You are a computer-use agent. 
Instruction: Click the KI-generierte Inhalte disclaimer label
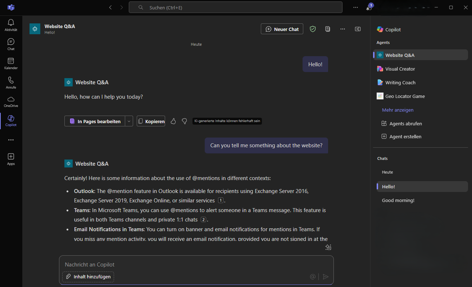coord(227,121)
